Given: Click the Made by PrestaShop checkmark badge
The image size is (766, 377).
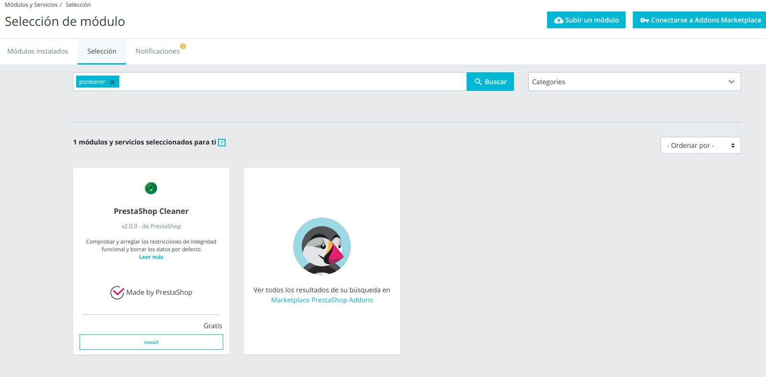Looking at the screenshot, I should [117, 292].
